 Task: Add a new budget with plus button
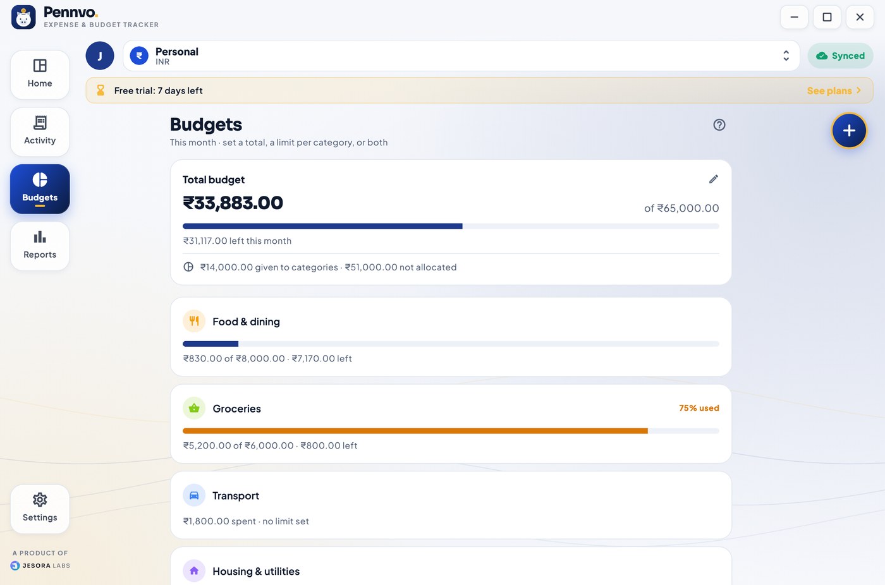(849, 131)
